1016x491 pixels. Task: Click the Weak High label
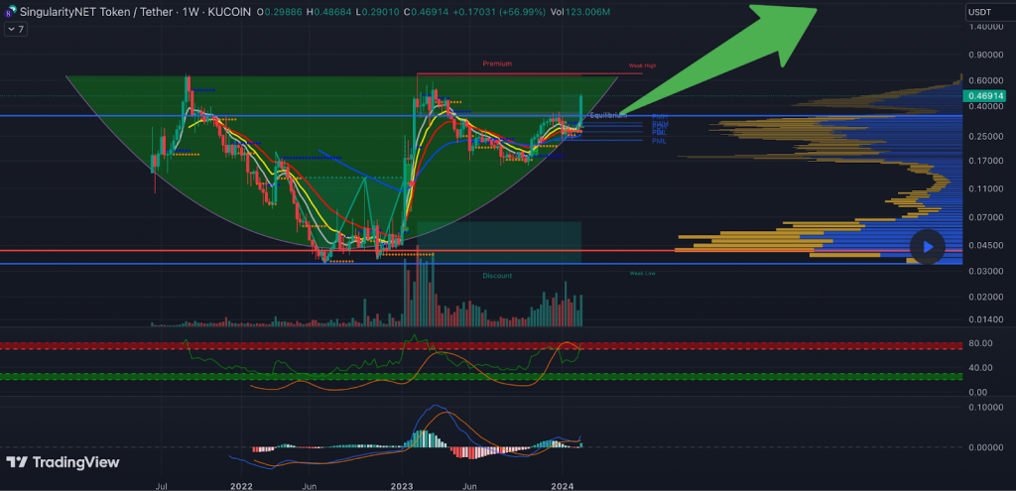642,66
